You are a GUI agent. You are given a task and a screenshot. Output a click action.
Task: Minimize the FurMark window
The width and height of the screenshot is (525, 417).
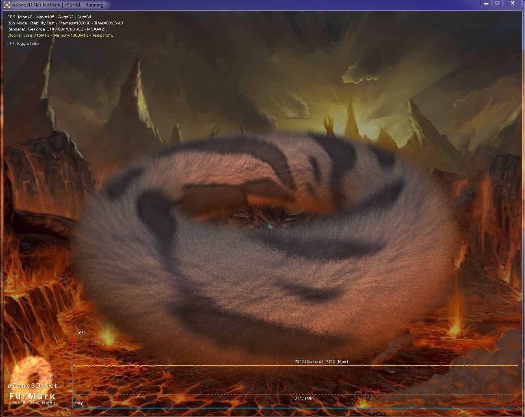coord(486,3)
